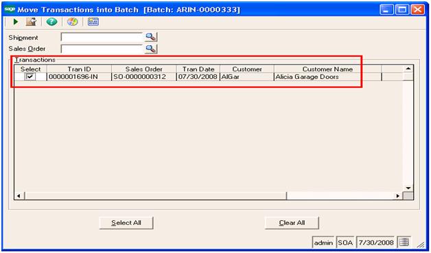Open the Shipment lookup magnifier
The width and height of the screenshot is (431, 253).
pyautogui.click(x=150, y=37)
